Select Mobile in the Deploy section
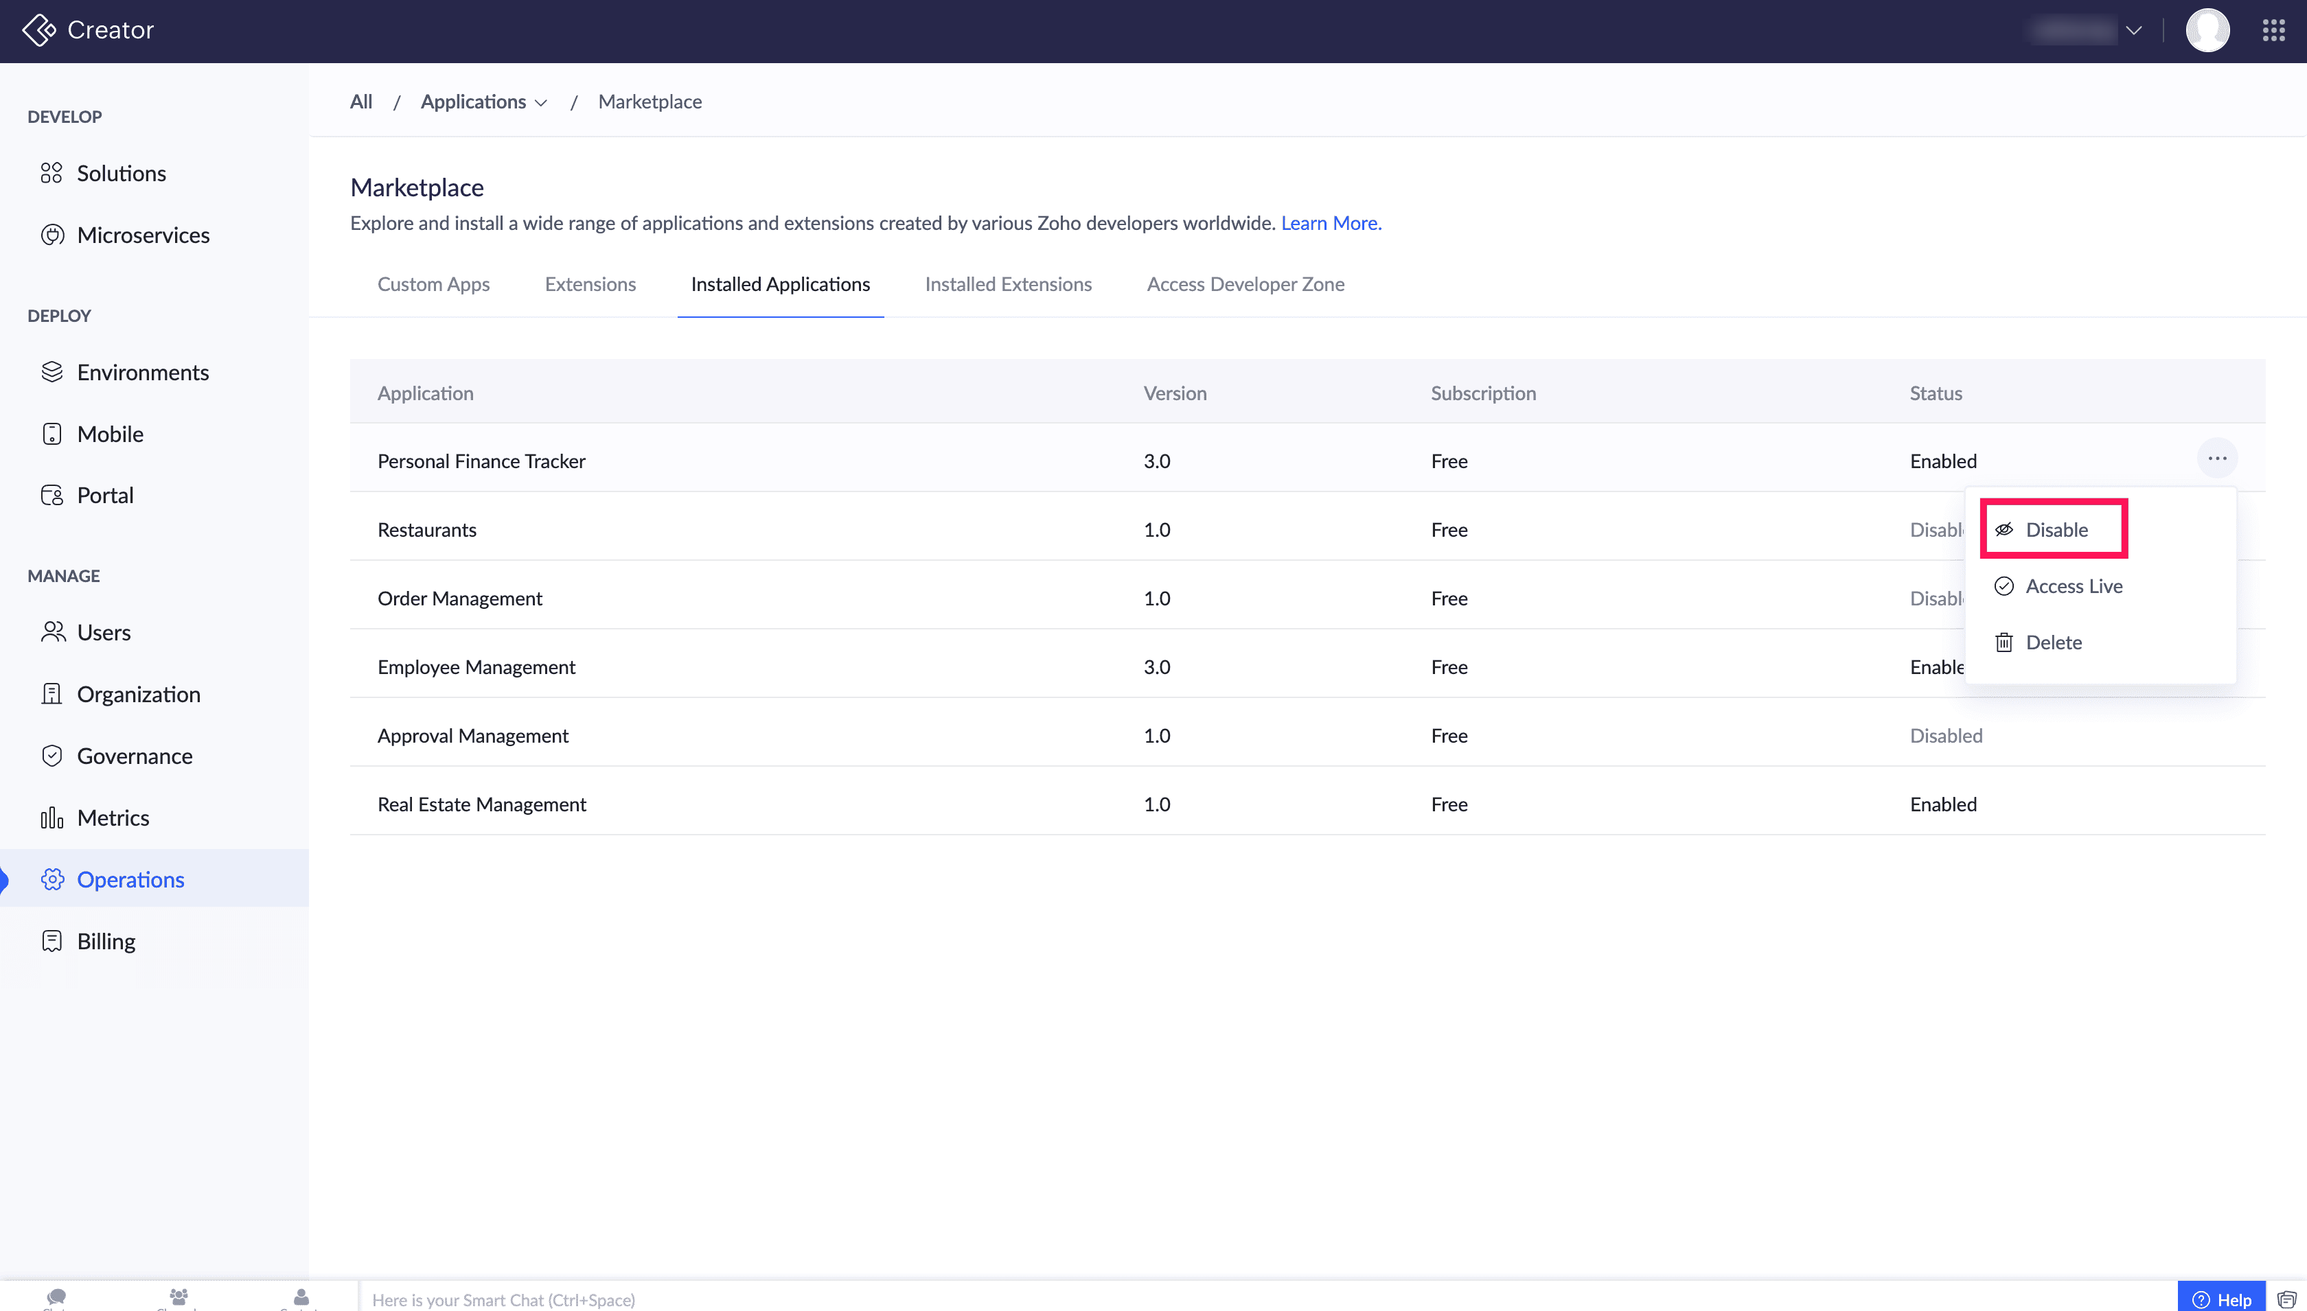 [x=110, y=434]
